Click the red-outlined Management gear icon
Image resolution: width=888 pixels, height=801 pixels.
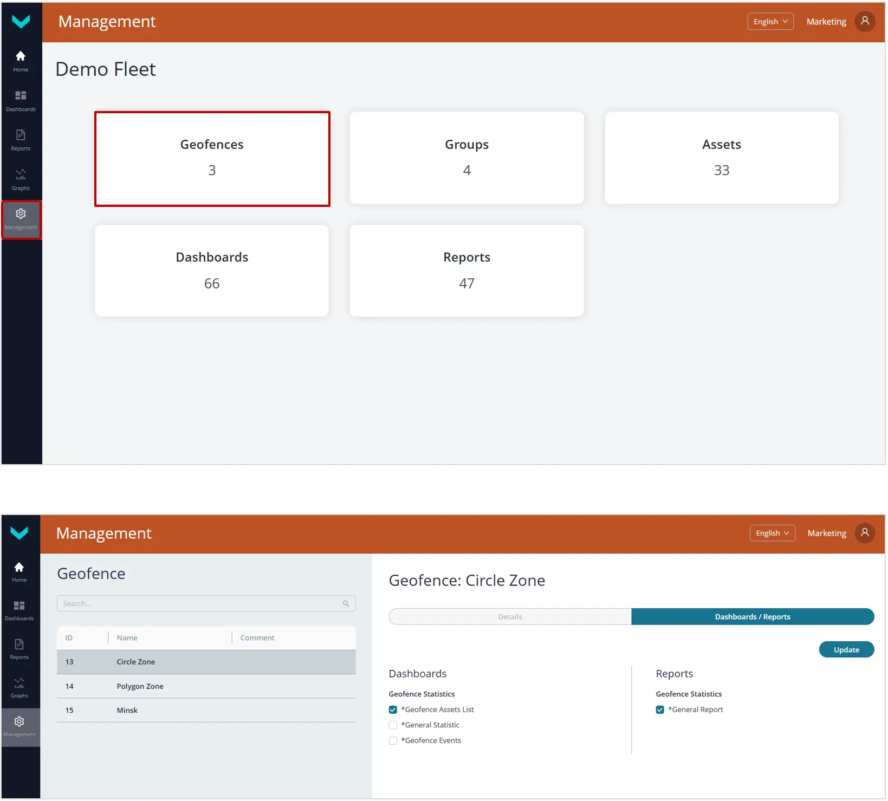(21, 214)
